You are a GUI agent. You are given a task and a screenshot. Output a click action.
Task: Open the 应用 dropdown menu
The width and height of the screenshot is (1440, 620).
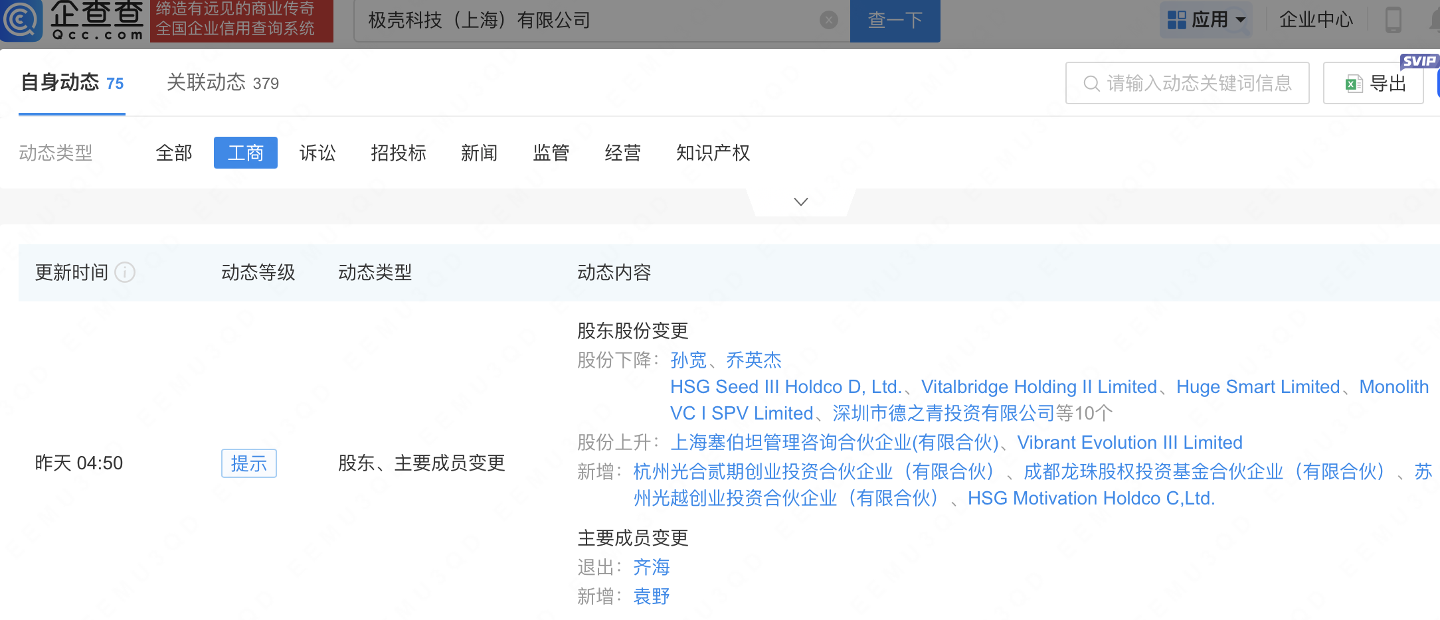coord(1240,20)
